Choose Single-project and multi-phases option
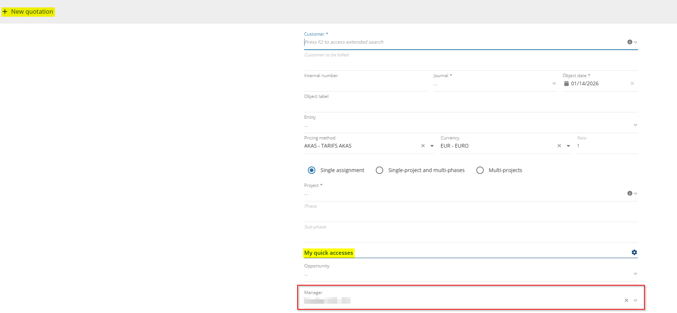 [x=379, y=170]
